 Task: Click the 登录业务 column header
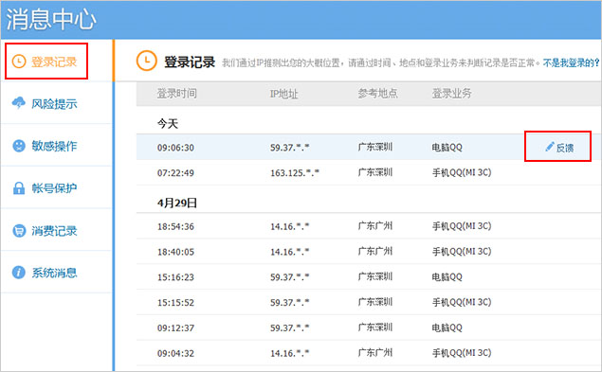452,93
